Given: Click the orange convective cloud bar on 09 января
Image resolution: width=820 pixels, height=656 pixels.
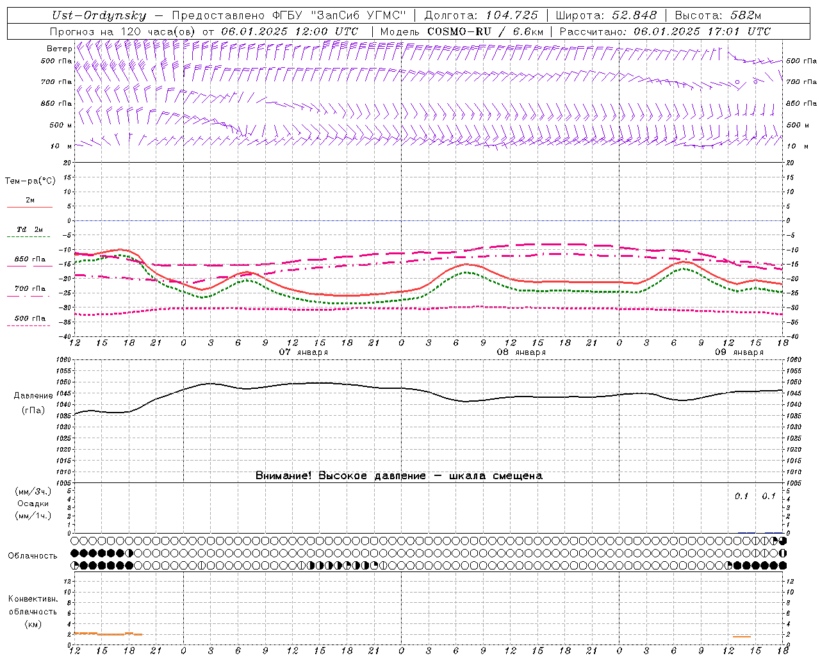Looking at the screenshot, I should click(742, 636).
